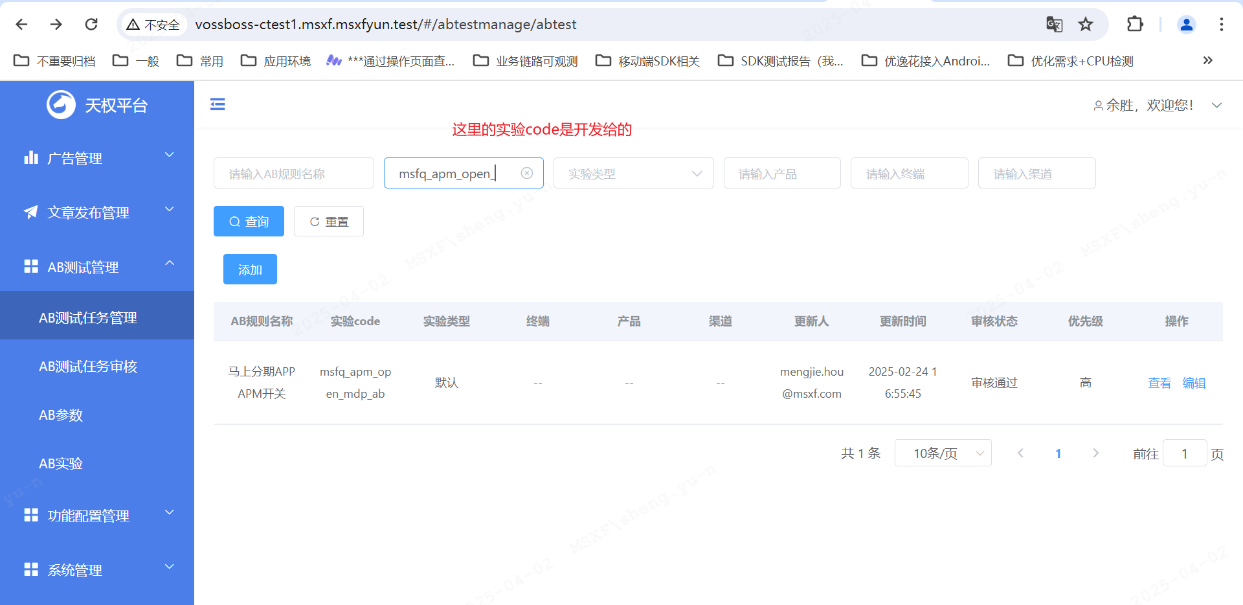
Task: Click the 更新时间 column header
Action: (902, 321)
